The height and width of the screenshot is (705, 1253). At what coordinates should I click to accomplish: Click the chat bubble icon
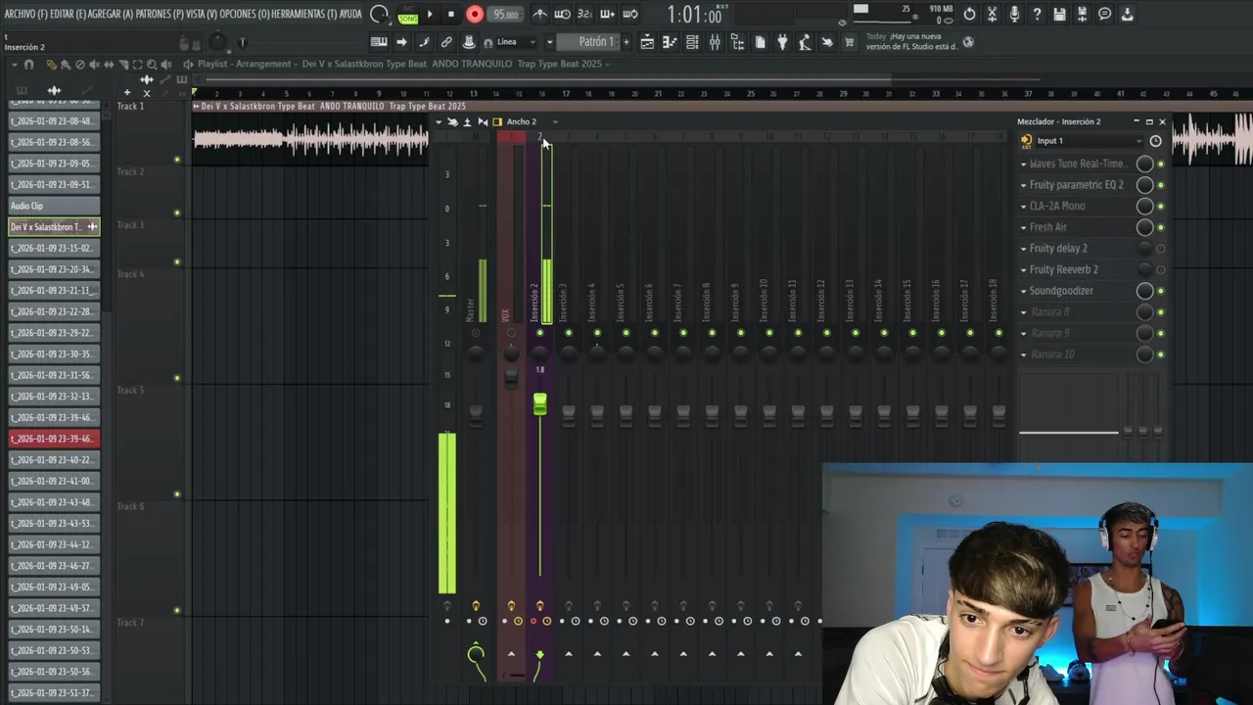pos(1104,14)
